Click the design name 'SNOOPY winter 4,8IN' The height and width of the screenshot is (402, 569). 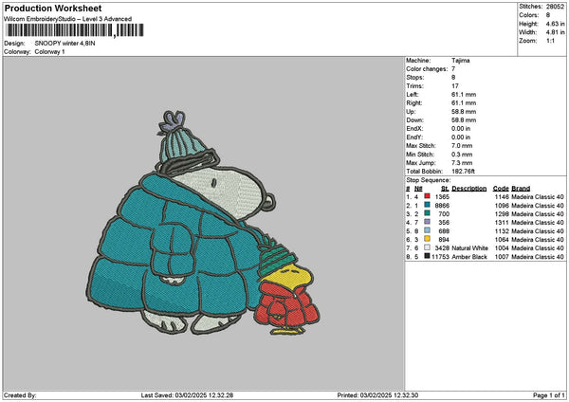pyautogui.click(x=64, y=44)
